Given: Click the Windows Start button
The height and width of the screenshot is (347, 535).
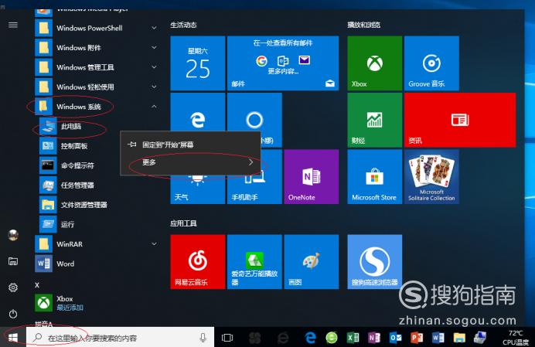Looking at the screenshot, I should (13, 338).
